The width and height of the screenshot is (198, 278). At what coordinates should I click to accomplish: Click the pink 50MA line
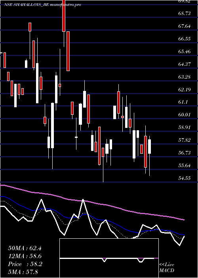[x=92, y=202]
